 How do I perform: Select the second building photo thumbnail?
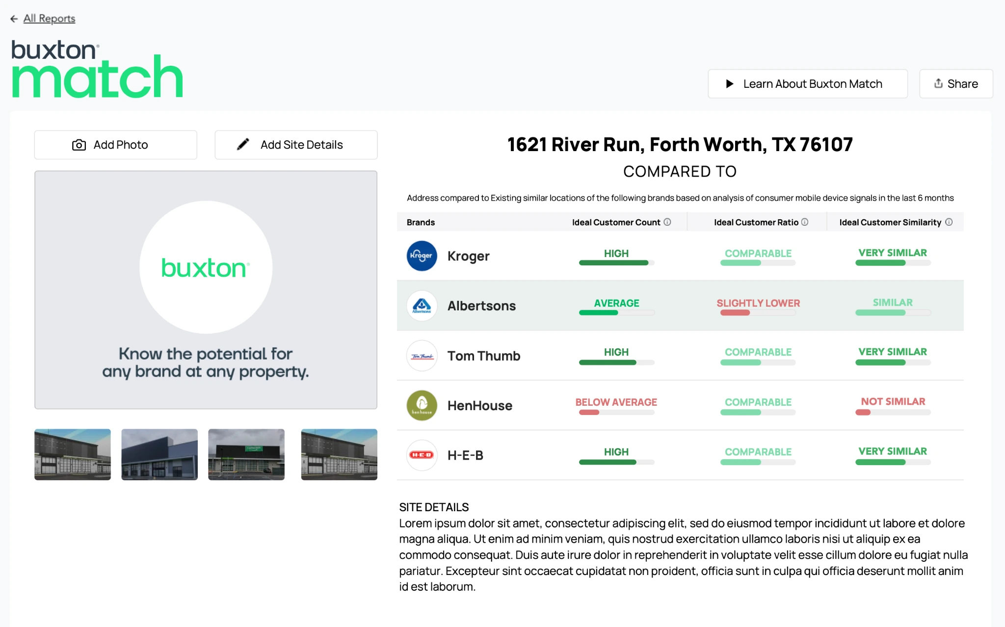click(x=159, y=454)
